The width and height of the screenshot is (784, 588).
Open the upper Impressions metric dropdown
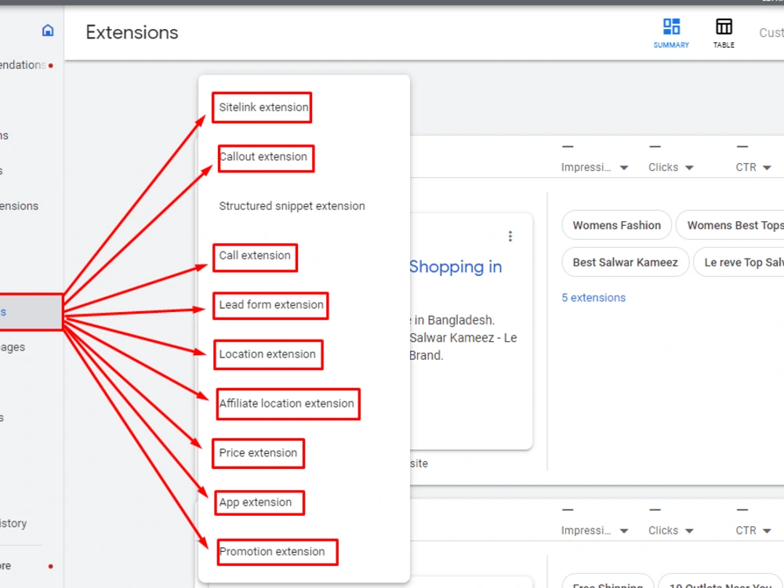click(594, 168)
